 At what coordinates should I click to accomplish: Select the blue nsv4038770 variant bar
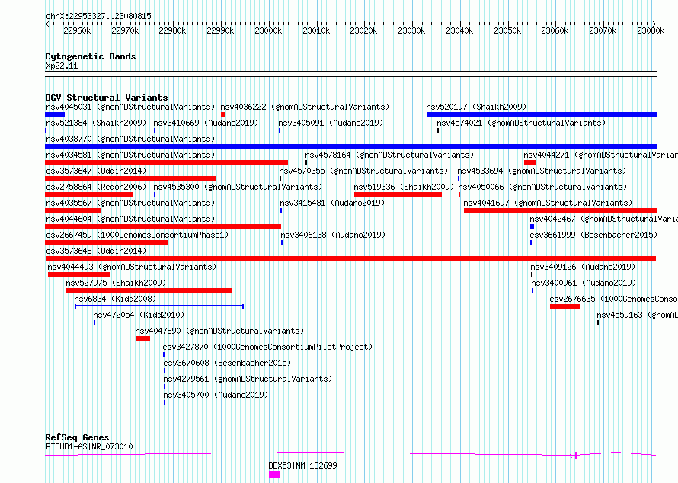350,146
